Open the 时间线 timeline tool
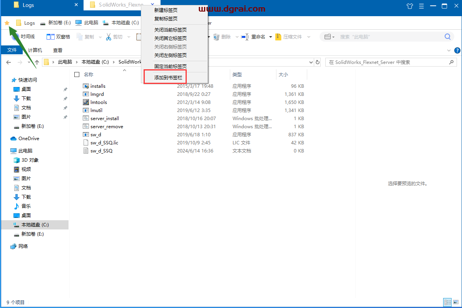This screenshot has width=462, height=308. tap(23, 37)
